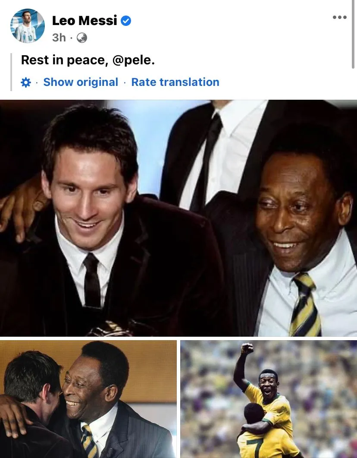Click the yellow striped tie in large photo
Screen dimensions: 357x458
pyautogui.click(x=305, y=305)
